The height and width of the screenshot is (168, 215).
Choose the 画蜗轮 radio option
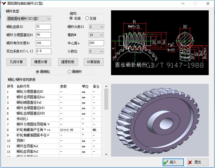point(38,72)
